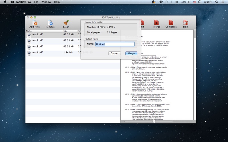Click the Add Files toolbar icon

pyautogui.click(x=34, y=22)
